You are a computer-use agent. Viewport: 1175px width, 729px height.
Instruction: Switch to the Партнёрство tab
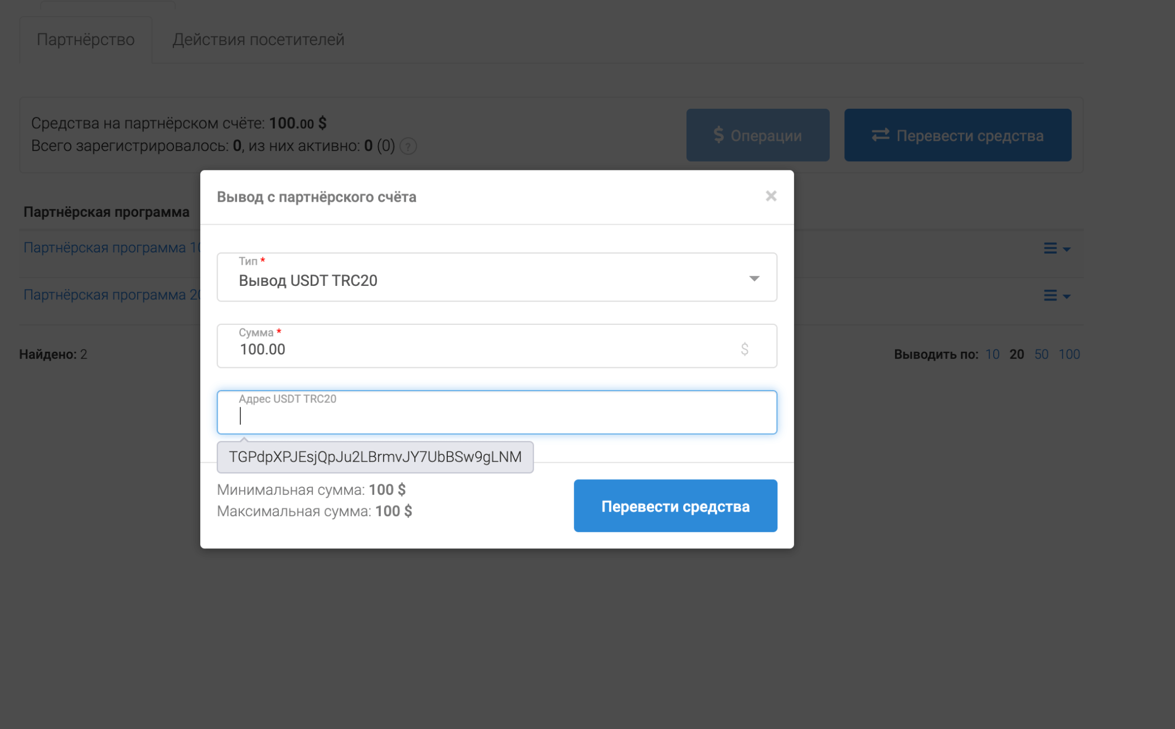tap(86, 40)
